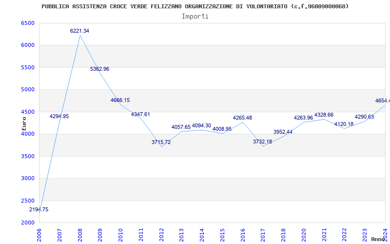
Task: Select the Importi subtitle
Action: 195,17
